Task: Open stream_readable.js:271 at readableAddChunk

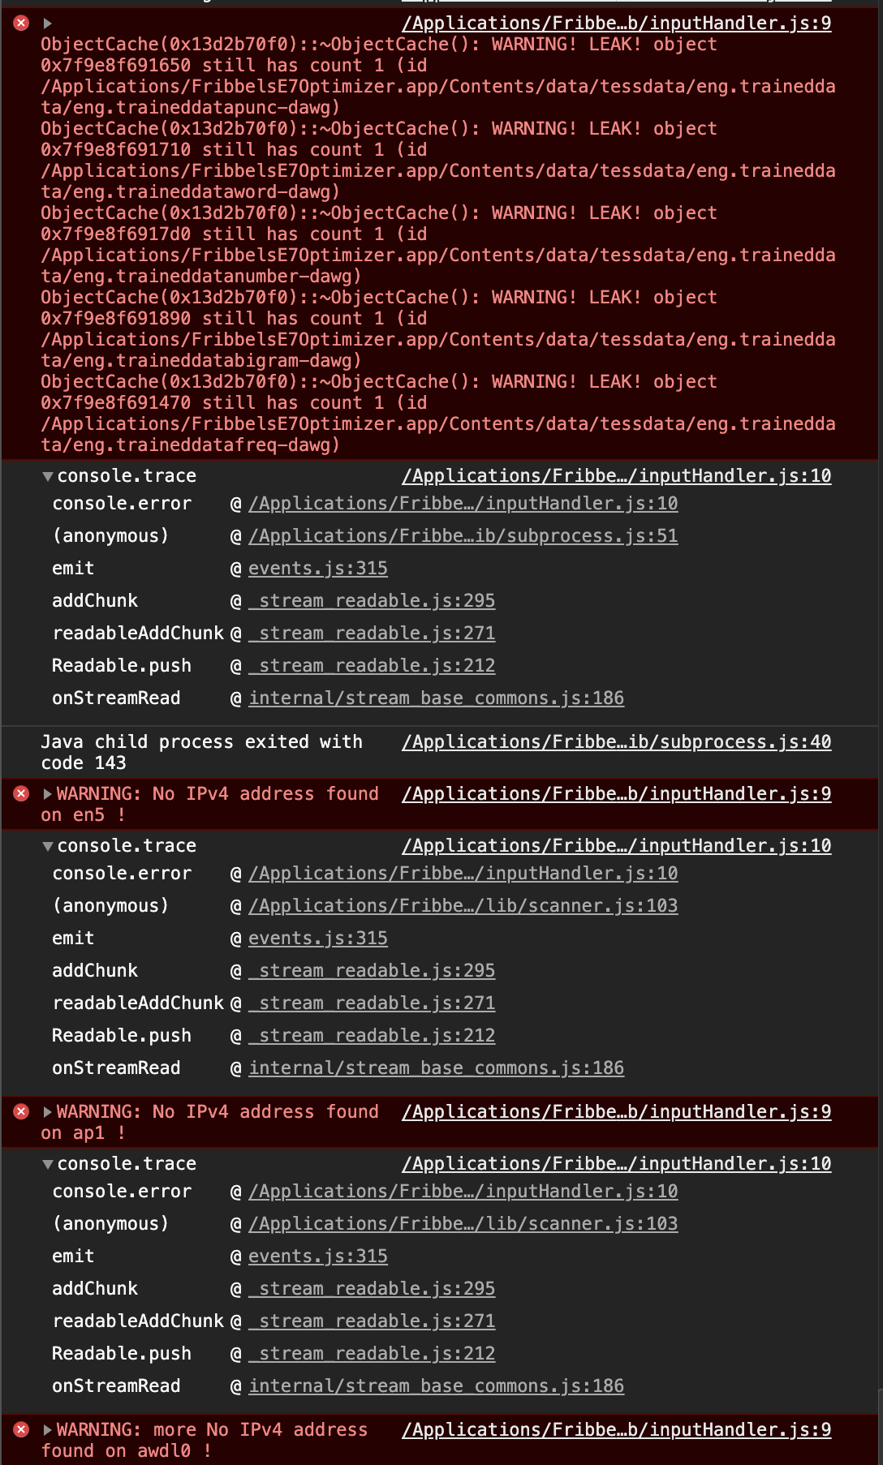Action: 373,633
